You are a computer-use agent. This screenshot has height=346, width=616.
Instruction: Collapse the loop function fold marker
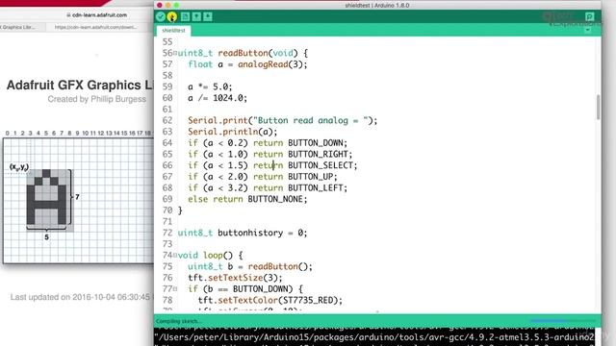(175, 255)
